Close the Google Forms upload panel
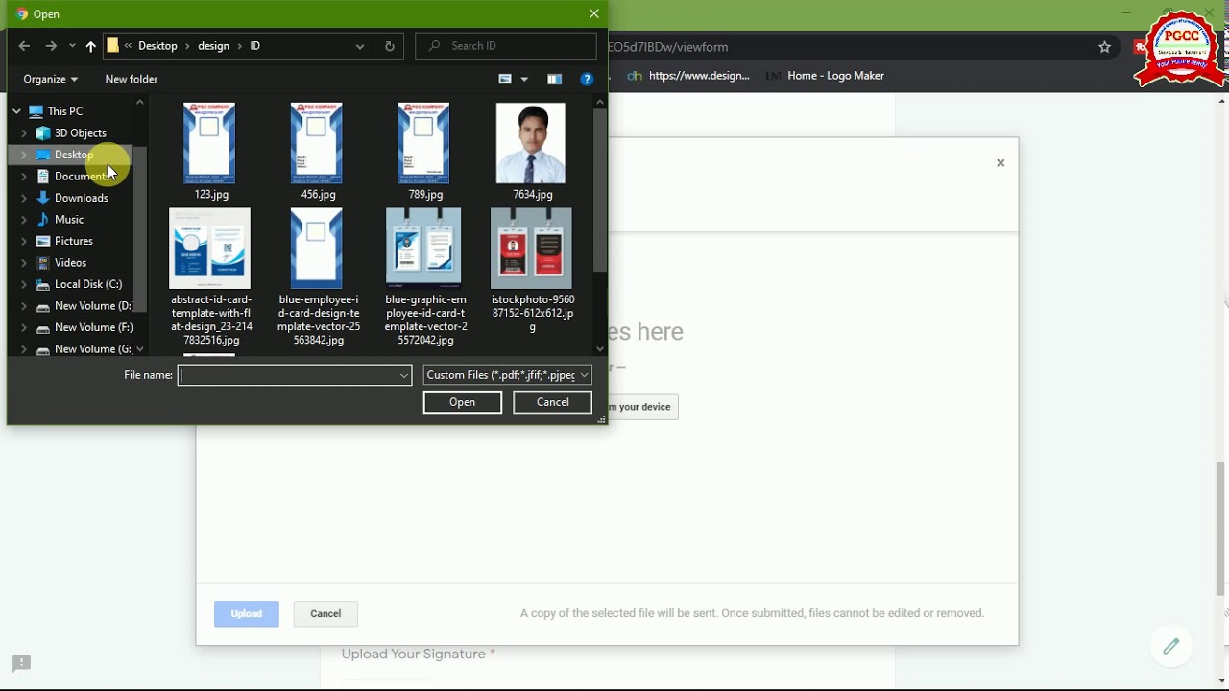The width and height of the screenshot is (1229, 691). [1000, 163]
